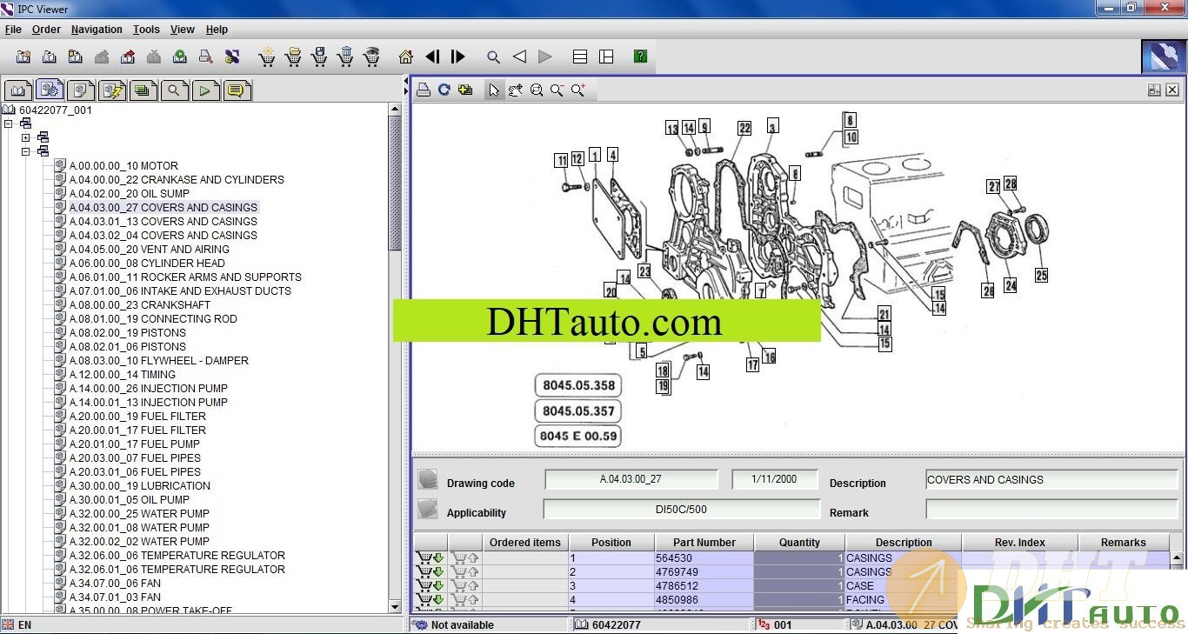Click the catalog with red arrow toolbar icon
The image size is (1188, 634).
coord(128,57)
